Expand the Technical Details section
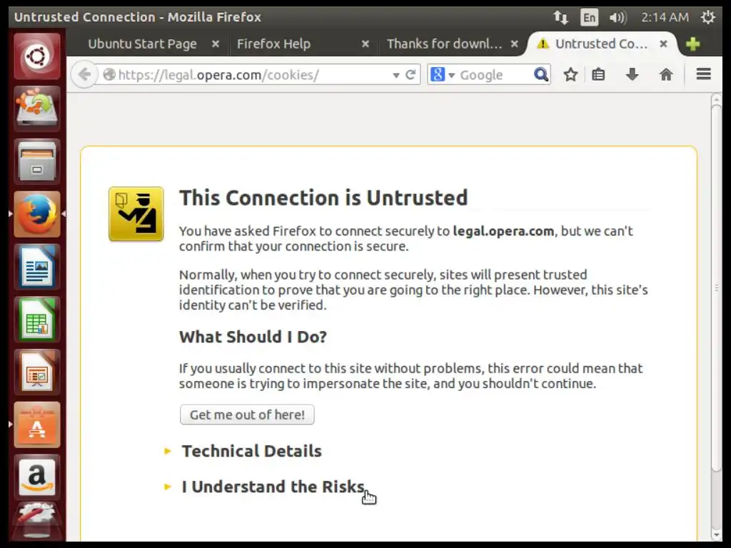Viewport: 731px width, 548px height. point(251,451)
